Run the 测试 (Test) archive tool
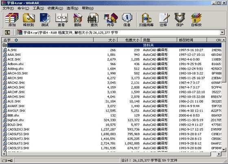The height and width of the screenshot is (164, 228). click(45, 20)
